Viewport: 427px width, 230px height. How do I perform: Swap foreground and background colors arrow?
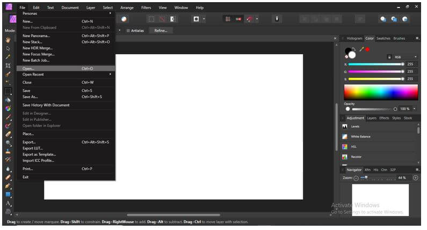click(x=353, y=49)
